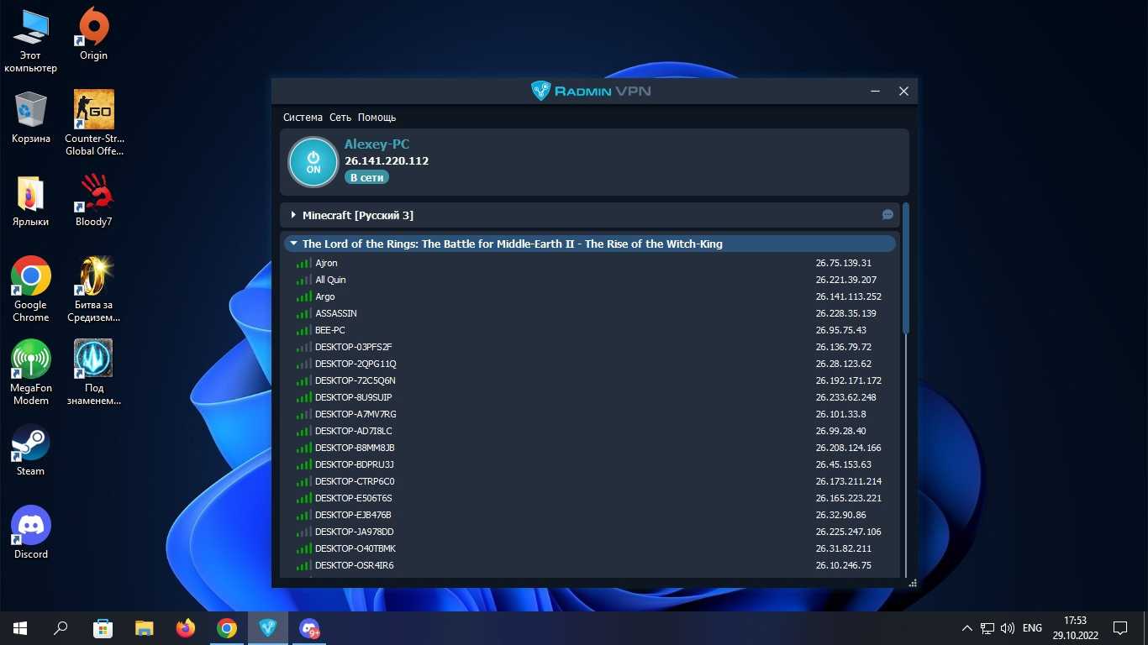Viewport: 1148px width, 645px height.
Task: Click the signal bars icon beside Ajron
Action: point(303,263)
